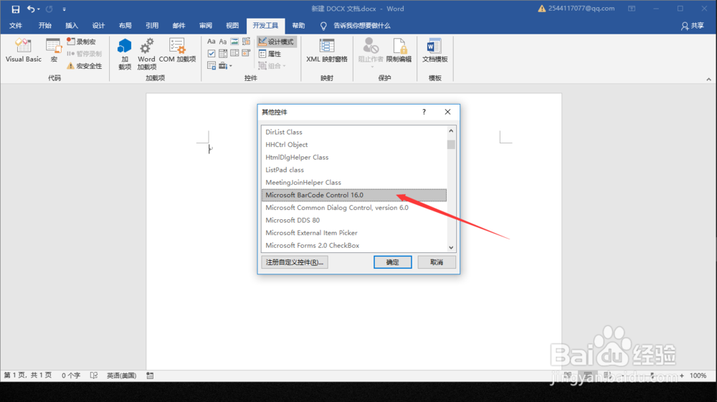The image size is (717, 402).
Task: Click the control list scroll-down arrow
Action: click(451, 247)
